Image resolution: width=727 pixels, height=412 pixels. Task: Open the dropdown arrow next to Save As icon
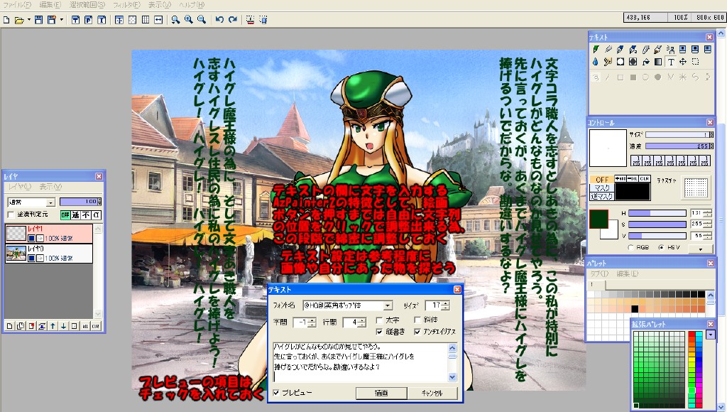point(61,20)
